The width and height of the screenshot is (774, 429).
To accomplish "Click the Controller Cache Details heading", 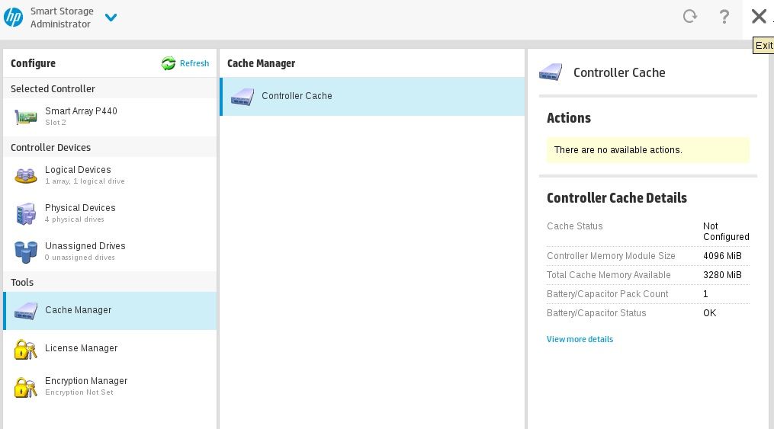I will (617, 197).
